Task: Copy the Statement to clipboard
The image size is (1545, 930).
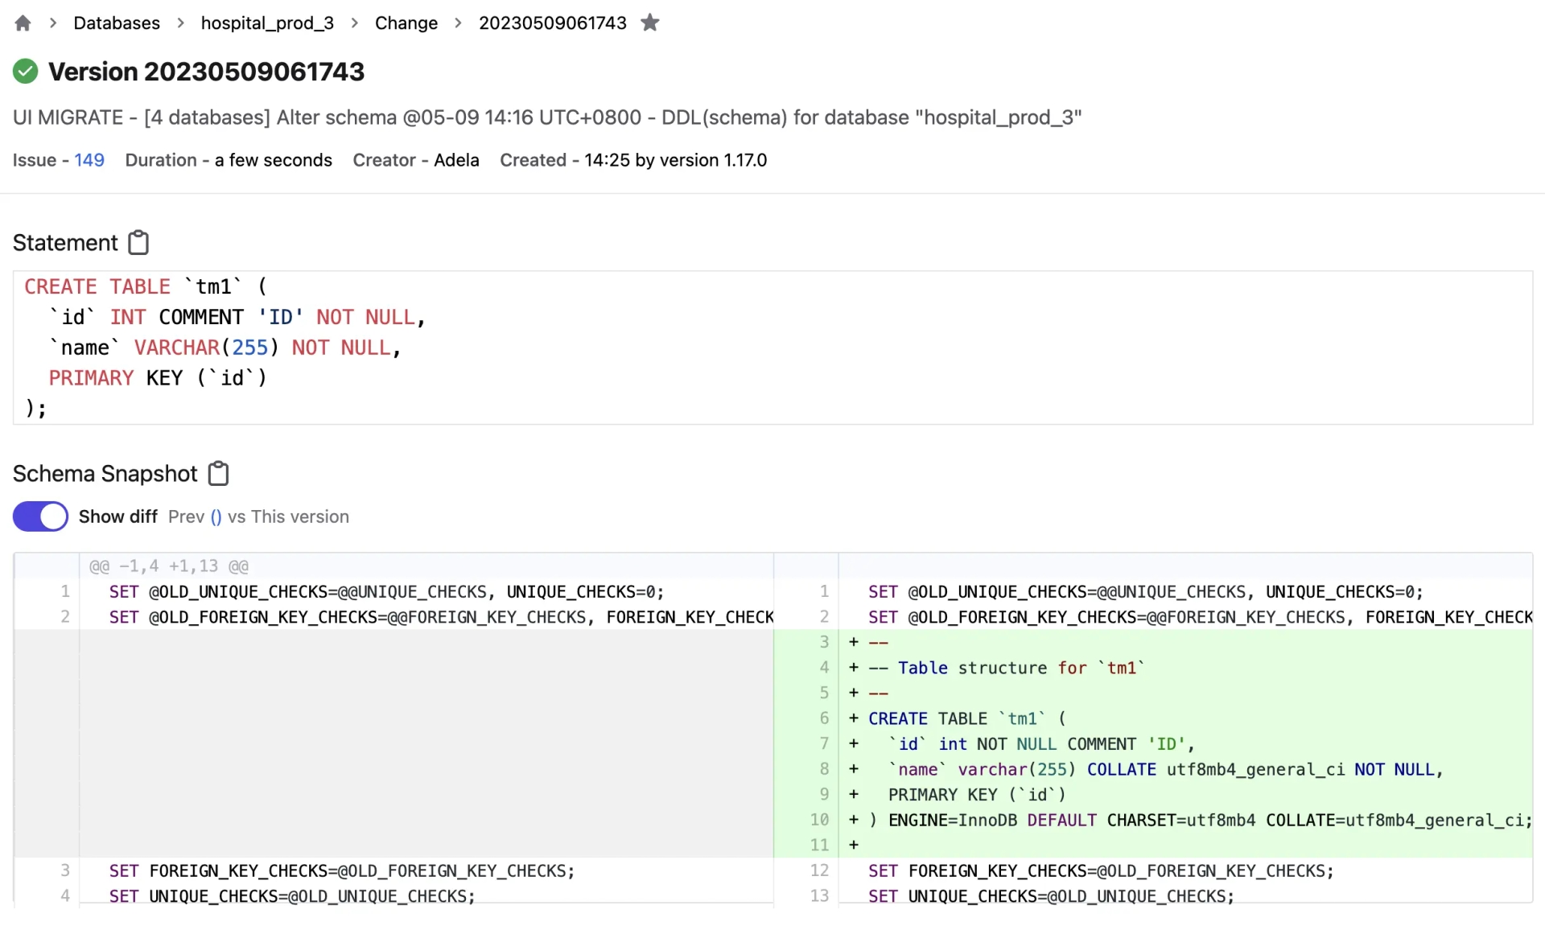Action: pyautogui.click(x=138, y=242)
